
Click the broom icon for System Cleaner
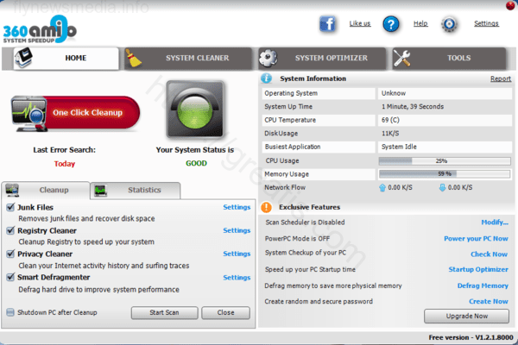click(135, 58)
